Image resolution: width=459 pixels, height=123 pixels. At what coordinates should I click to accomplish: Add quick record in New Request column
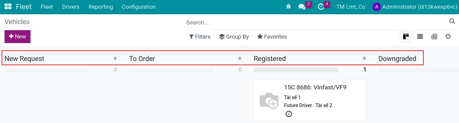click(x=115, y=58)
